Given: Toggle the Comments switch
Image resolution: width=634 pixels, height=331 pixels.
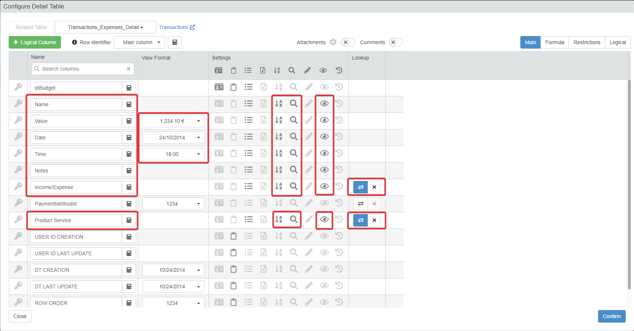Looking at the screenshot, I should (395, 42).
